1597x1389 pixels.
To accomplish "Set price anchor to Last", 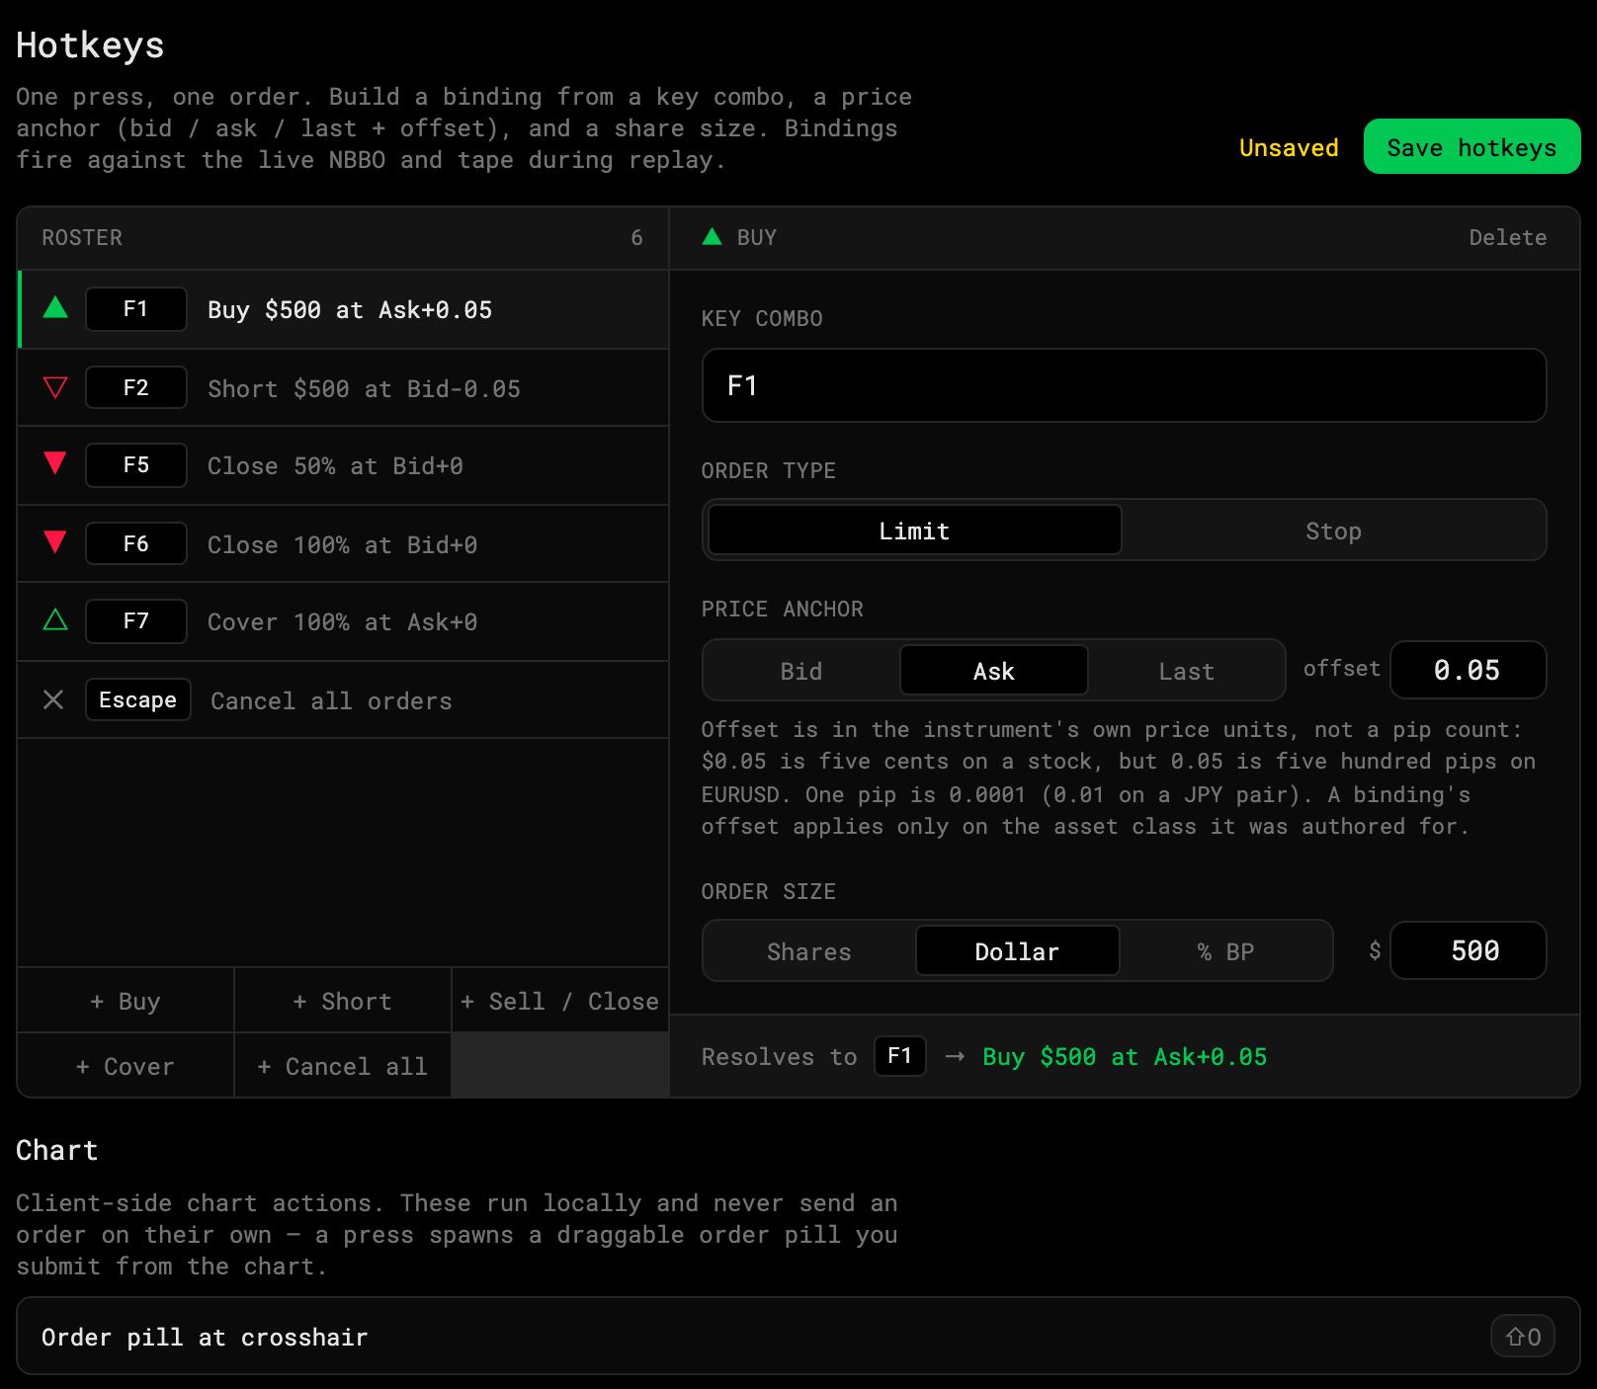I will tap(1186, 671).
